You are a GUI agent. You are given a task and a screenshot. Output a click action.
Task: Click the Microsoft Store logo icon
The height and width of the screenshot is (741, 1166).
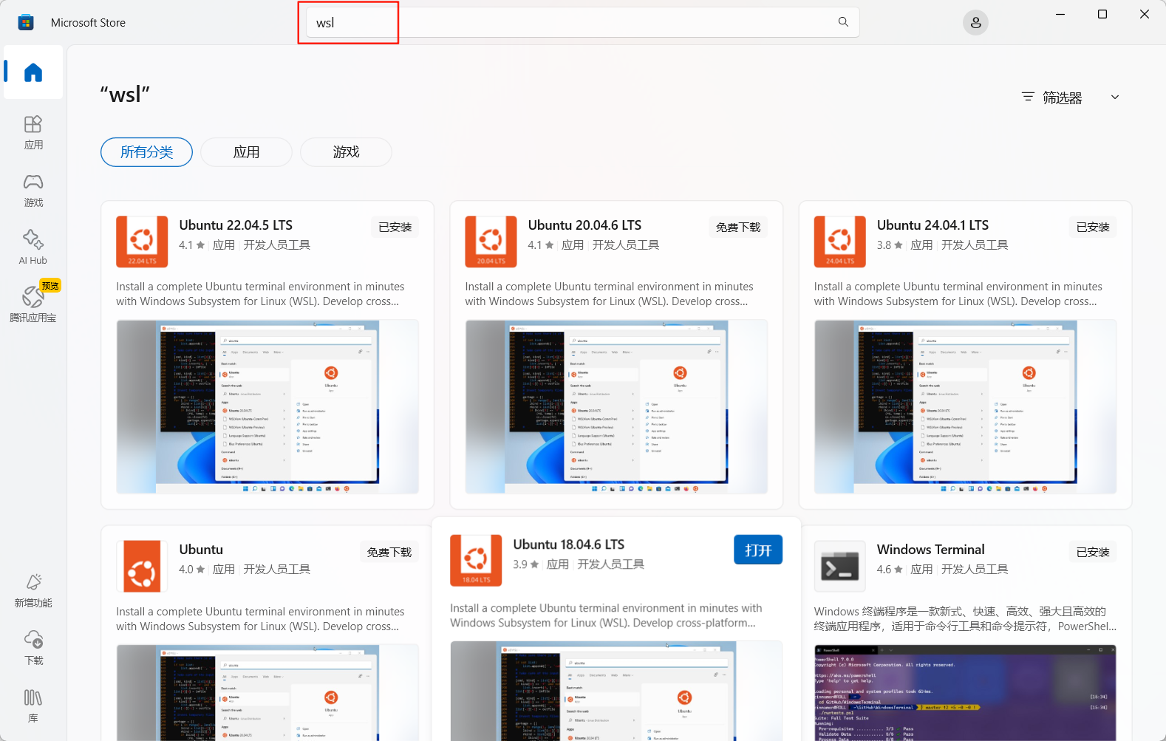26,22
